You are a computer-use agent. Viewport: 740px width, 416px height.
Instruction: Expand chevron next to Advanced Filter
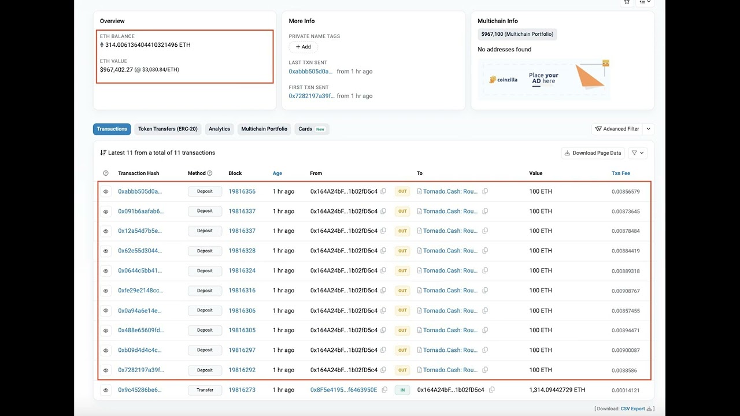(649, 129)
